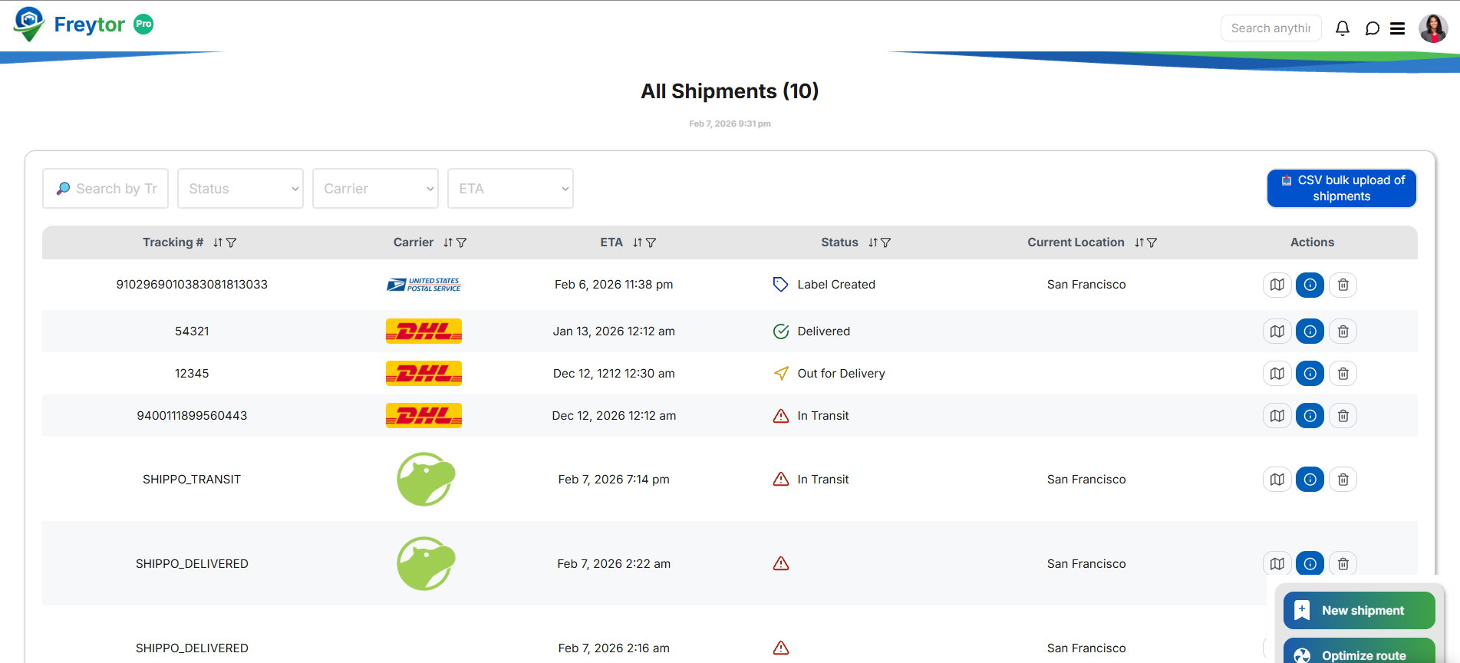Click San Francisco in SHIPPO_TRANSIT row
The image size is (1460, 663).
[x=1086, y=480]
